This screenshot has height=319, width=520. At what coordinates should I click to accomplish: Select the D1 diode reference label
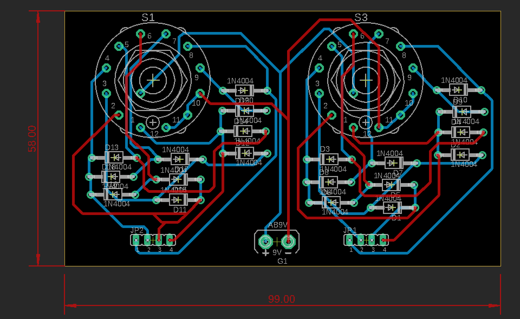click(x=396, y=217)
